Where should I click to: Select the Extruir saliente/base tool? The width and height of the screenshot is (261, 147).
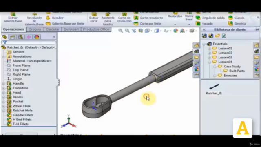(x=13, y=18)
